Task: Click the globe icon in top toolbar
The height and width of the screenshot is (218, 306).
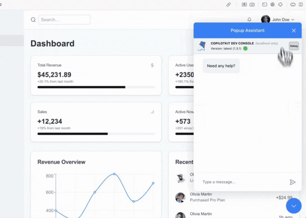Action: point(273,4)
